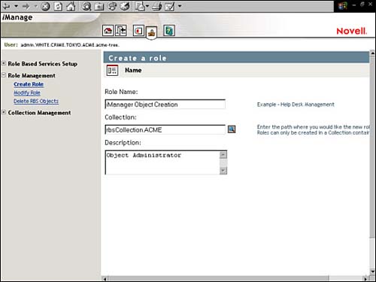Click the iManage Home icon
The image size is (376, 282).
click(x=108, y=31)
